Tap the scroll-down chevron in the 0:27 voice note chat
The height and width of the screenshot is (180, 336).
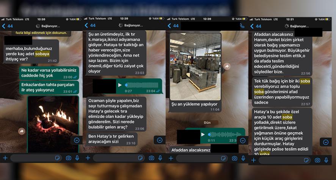point(160,140)
